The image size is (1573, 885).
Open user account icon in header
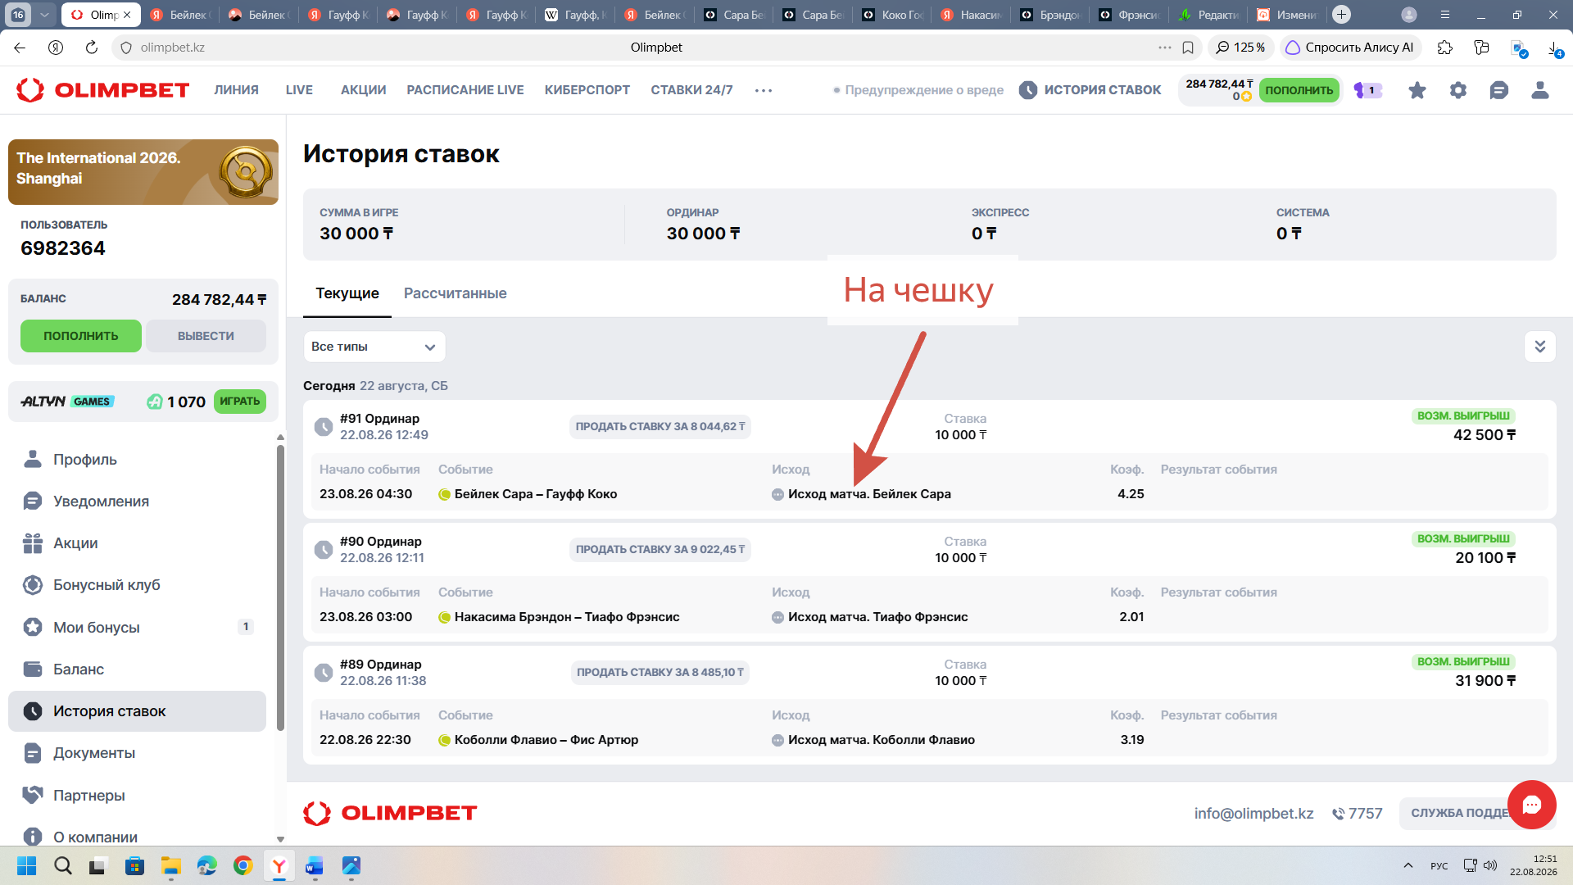[1540, 90]
